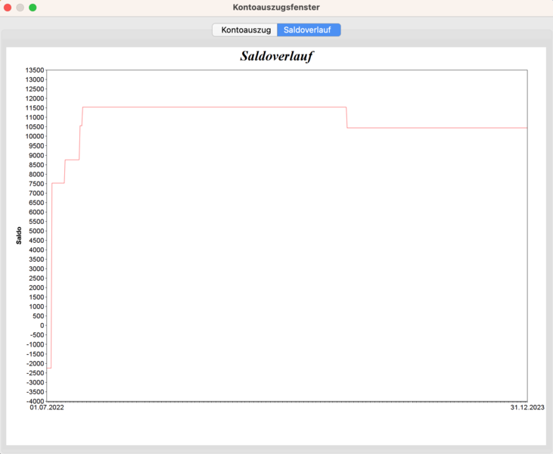The width and height of the screenshot is (553, 454).
Task: Click the -4000 tick on Saldo axis
Action: click(35, 401)
